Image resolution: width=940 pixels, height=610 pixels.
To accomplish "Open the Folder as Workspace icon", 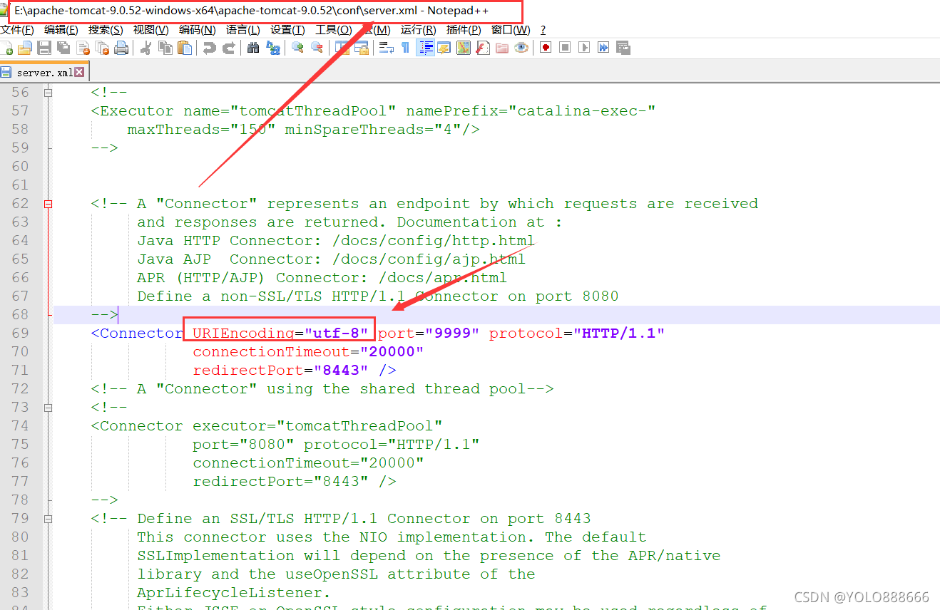I will click(502, 48).
